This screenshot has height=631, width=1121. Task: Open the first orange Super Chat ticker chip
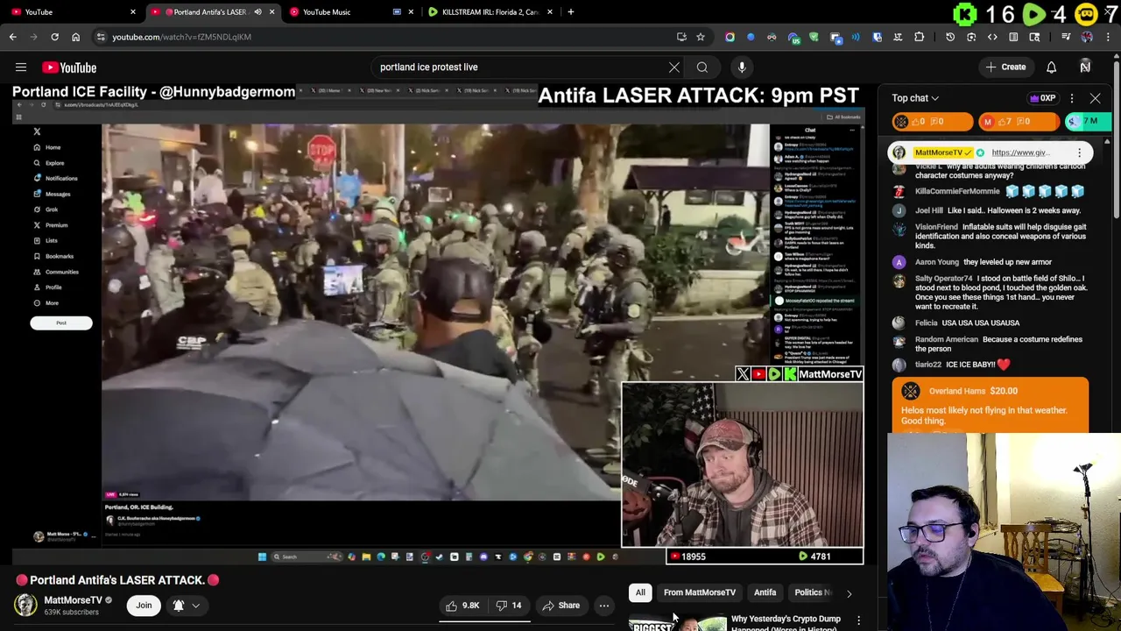point(932,122)
